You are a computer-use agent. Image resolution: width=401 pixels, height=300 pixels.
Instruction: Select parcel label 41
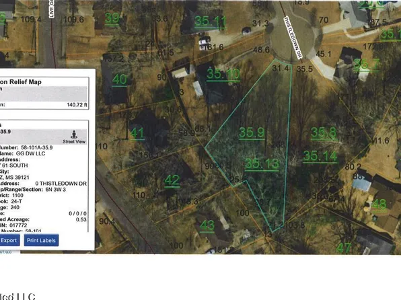pos(137,133)
